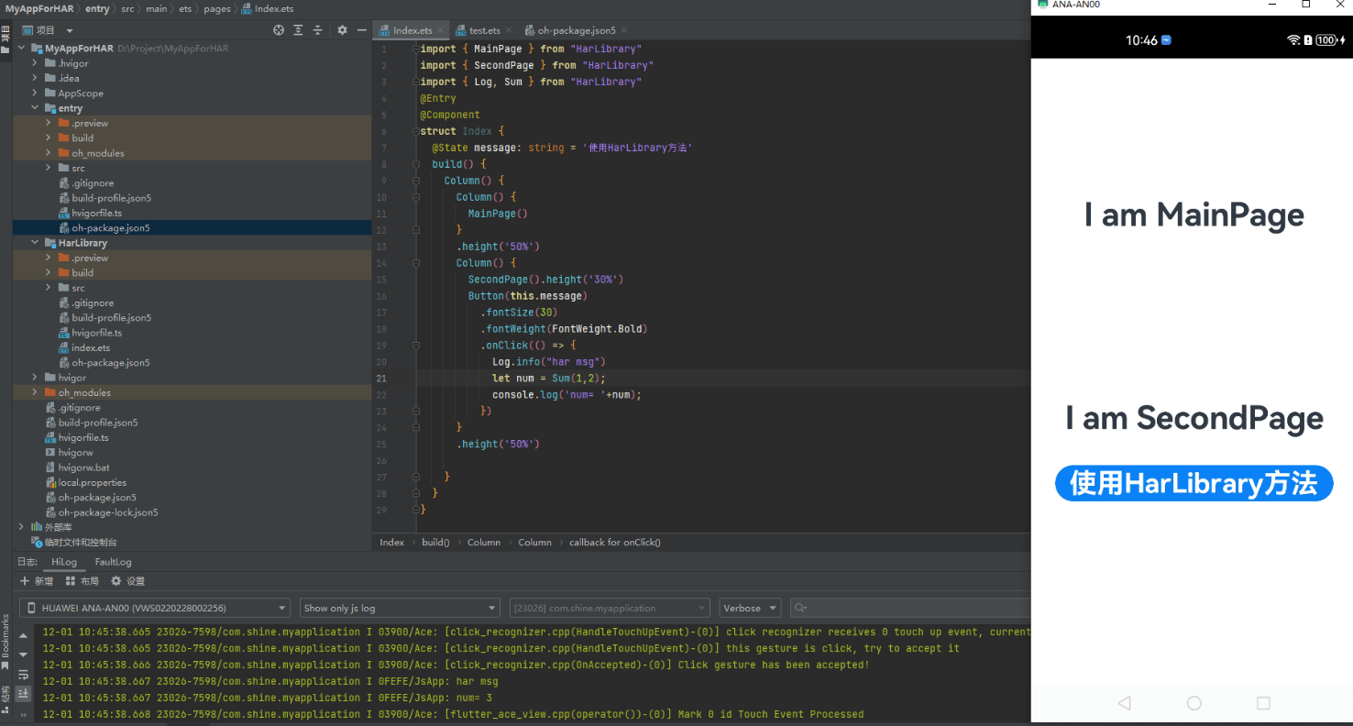Expand the AppScope folder
The width and height of the screenshot is (1353, 726).
tap(35, 93)
